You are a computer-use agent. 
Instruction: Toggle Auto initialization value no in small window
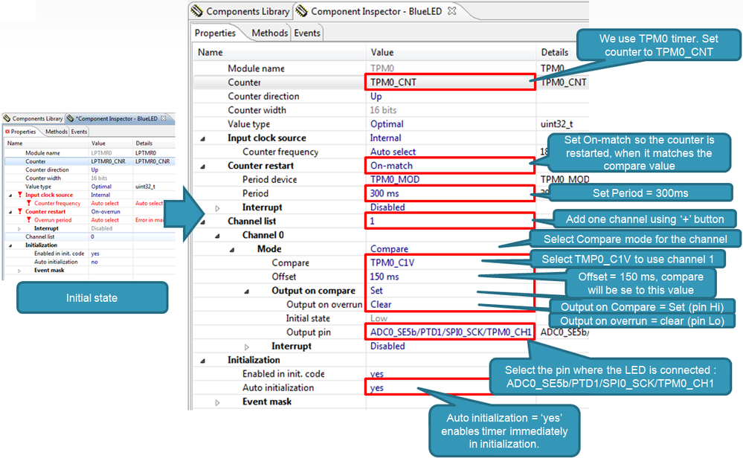click(94, 262)
